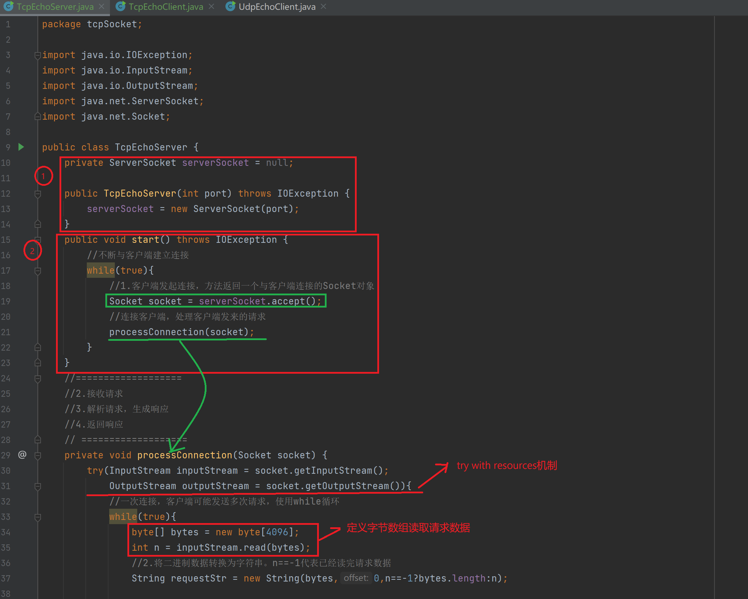Click the UdpEchoClient.java tab file icon

click(230, 6)
